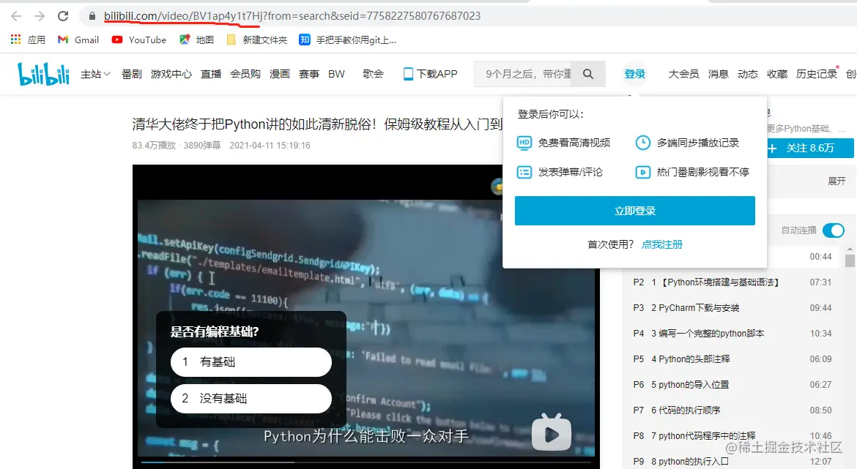The image size is (857, 469).
Task: Click the 登录 link in header
Action: coord(635,74)
